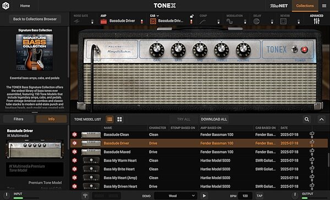Open the Advanced settings sliders icon
The height and width of the screenshot is (200, 330).
point(317,21)
